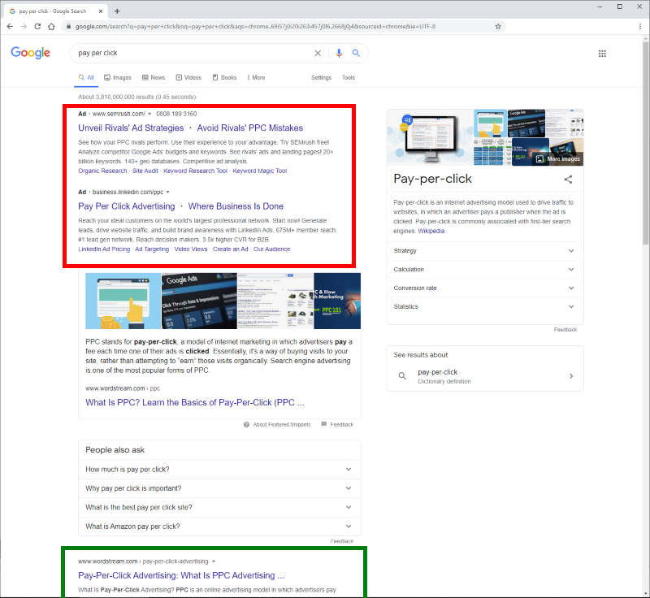Open a new browser tab

117,11
